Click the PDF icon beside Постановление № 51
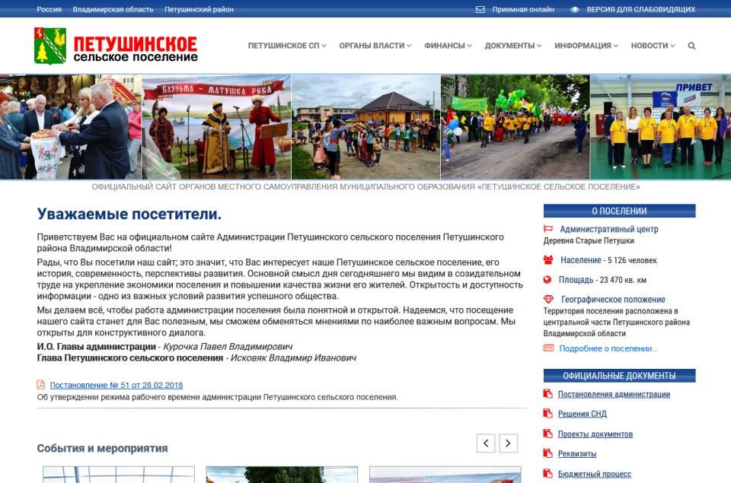 click(41, 385)
